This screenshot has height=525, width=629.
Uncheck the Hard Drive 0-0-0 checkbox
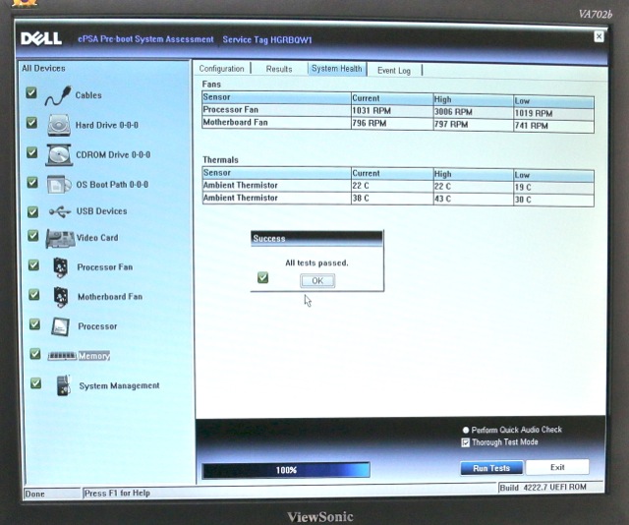point(31,123)
